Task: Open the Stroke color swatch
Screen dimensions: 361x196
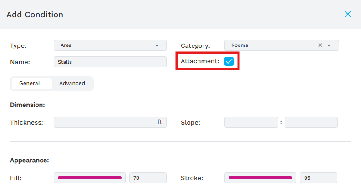Action: pyautogui.click(x=260, y=178)
